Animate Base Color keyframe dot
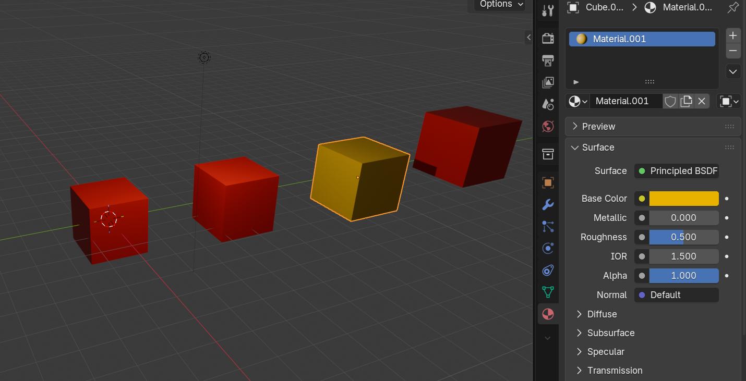 (727, 199)
